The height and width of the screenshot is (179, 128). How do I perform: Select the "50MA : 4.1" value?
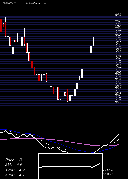pyautogui.click(x=15, y=175)
